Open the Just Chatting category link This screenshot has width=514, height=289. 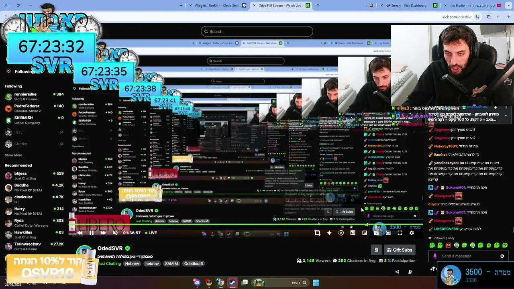pos(109,264)
